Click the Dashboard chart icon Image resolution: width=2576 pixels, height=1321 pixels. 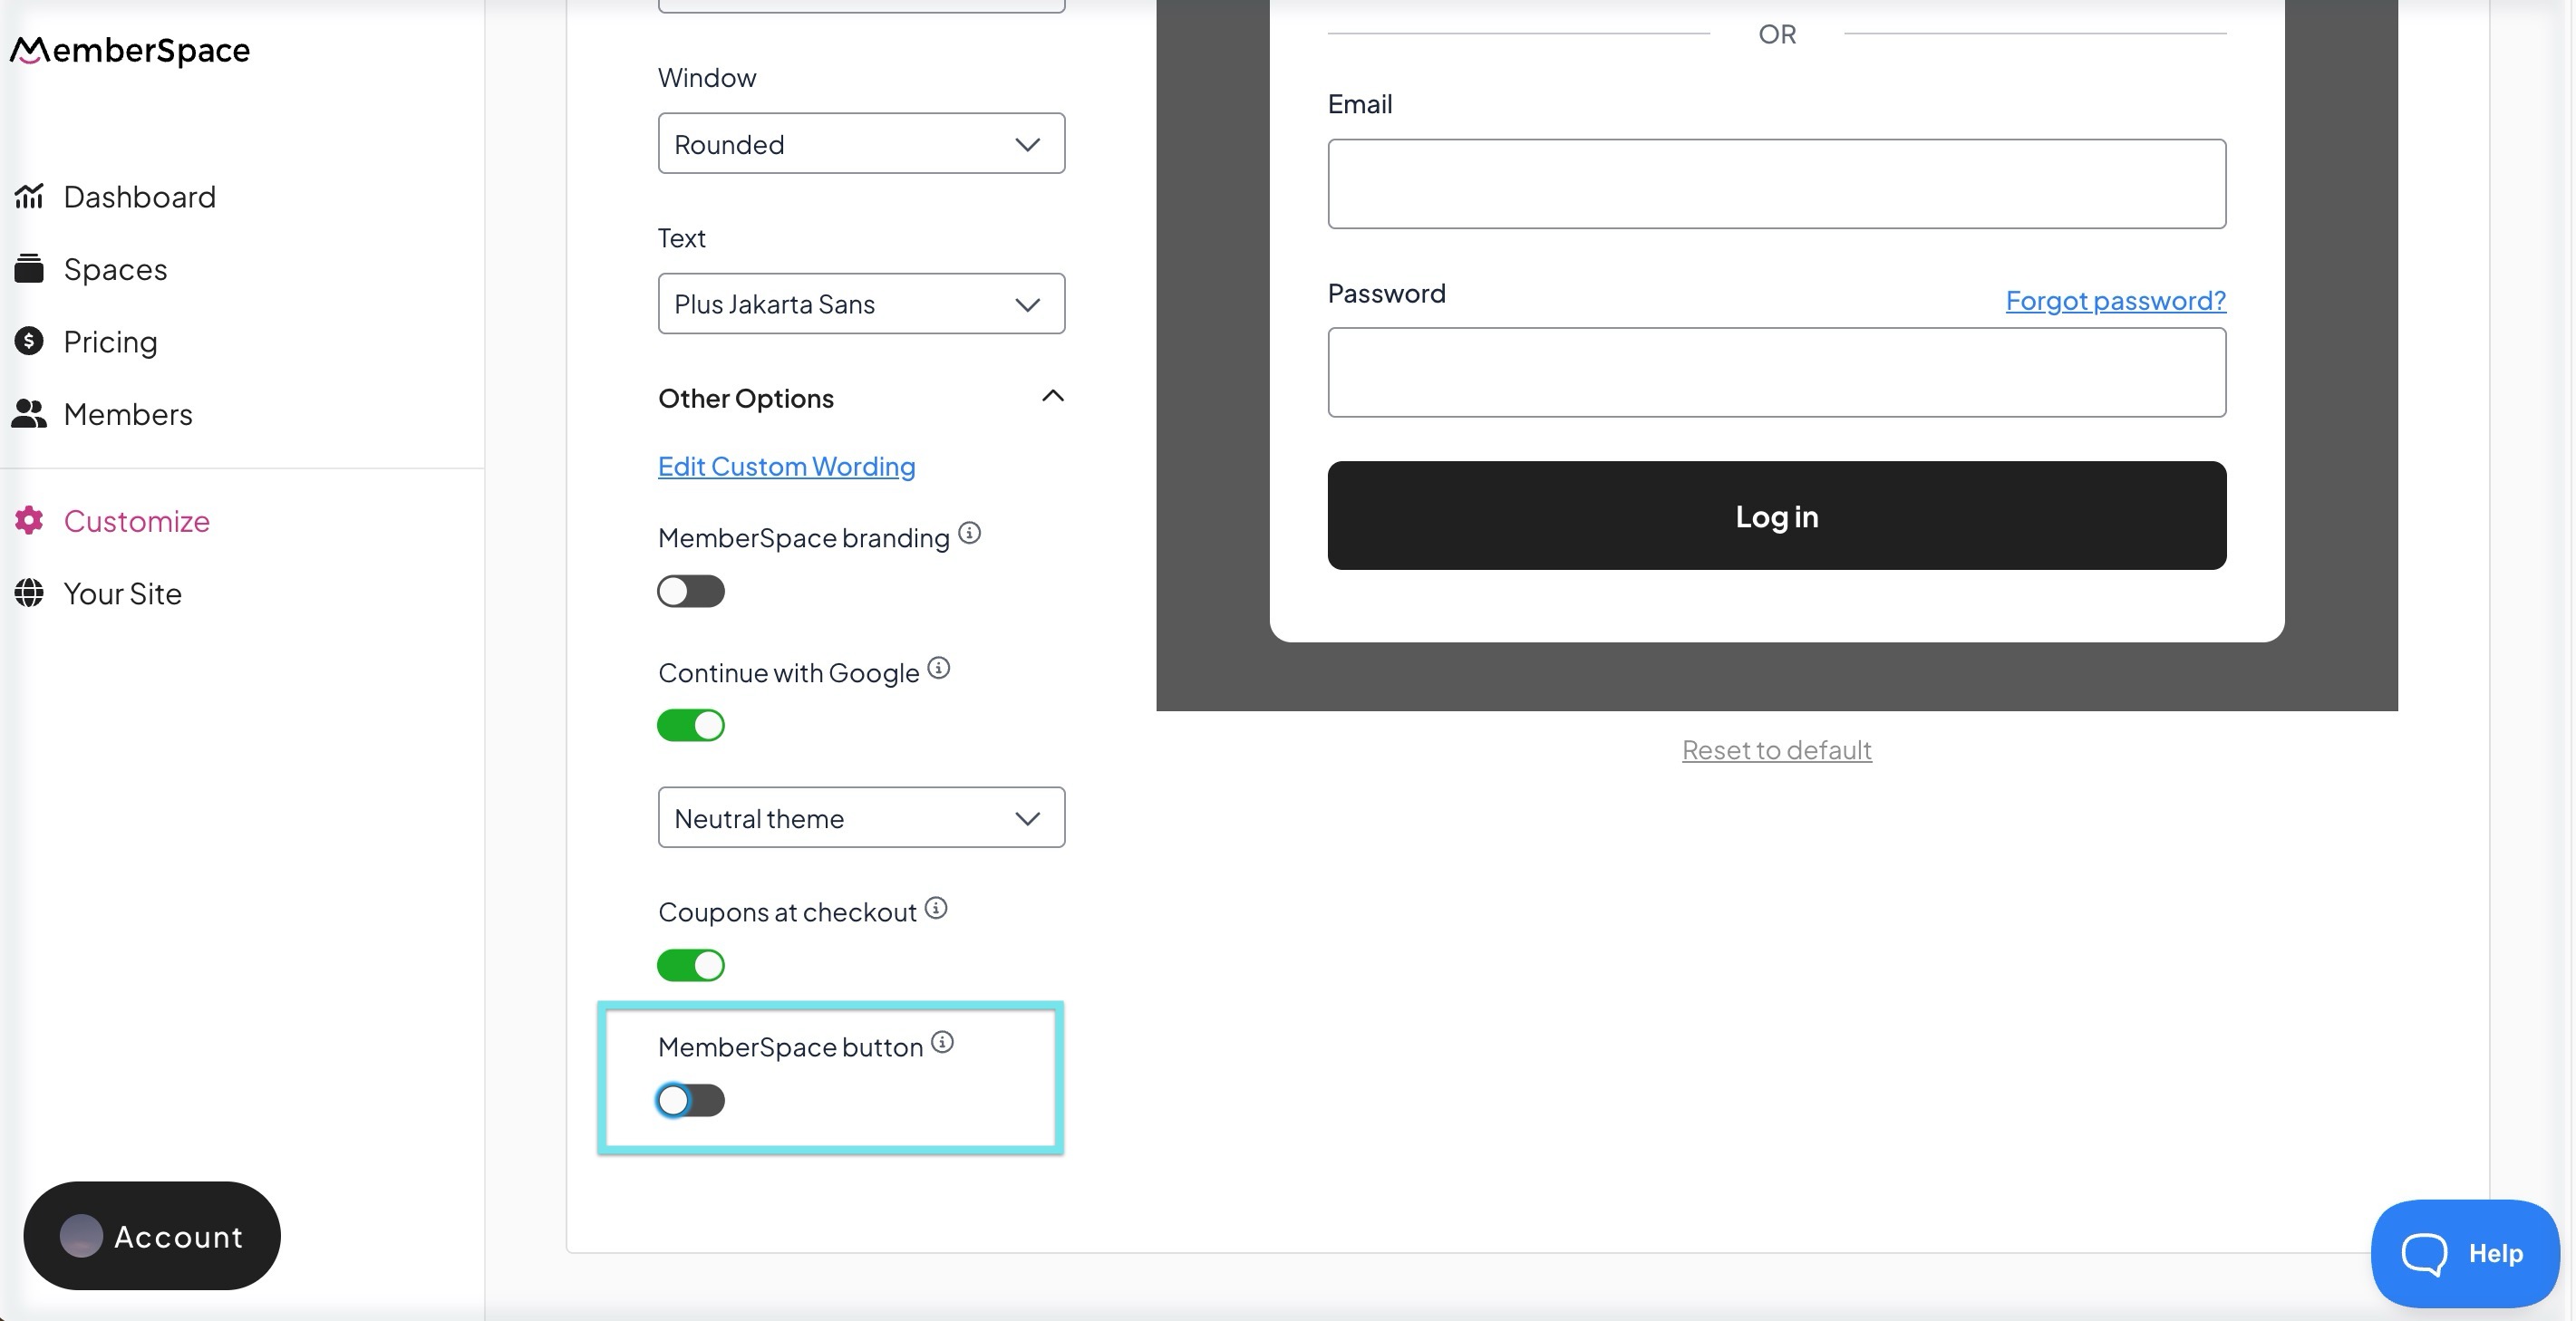29,196
